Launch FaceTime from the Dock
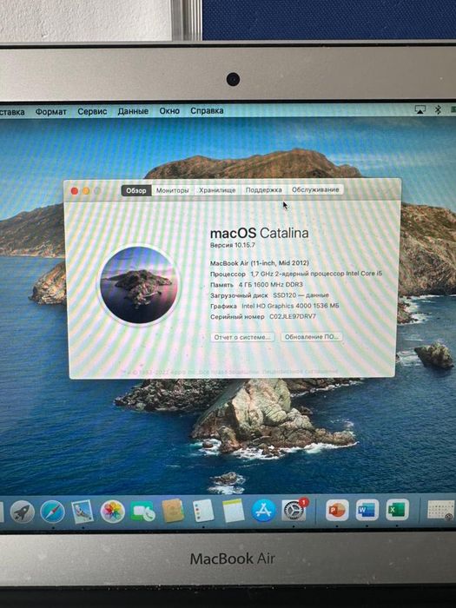Image resolution: width=456 pixels, height=608 pixels. point(142,512)
